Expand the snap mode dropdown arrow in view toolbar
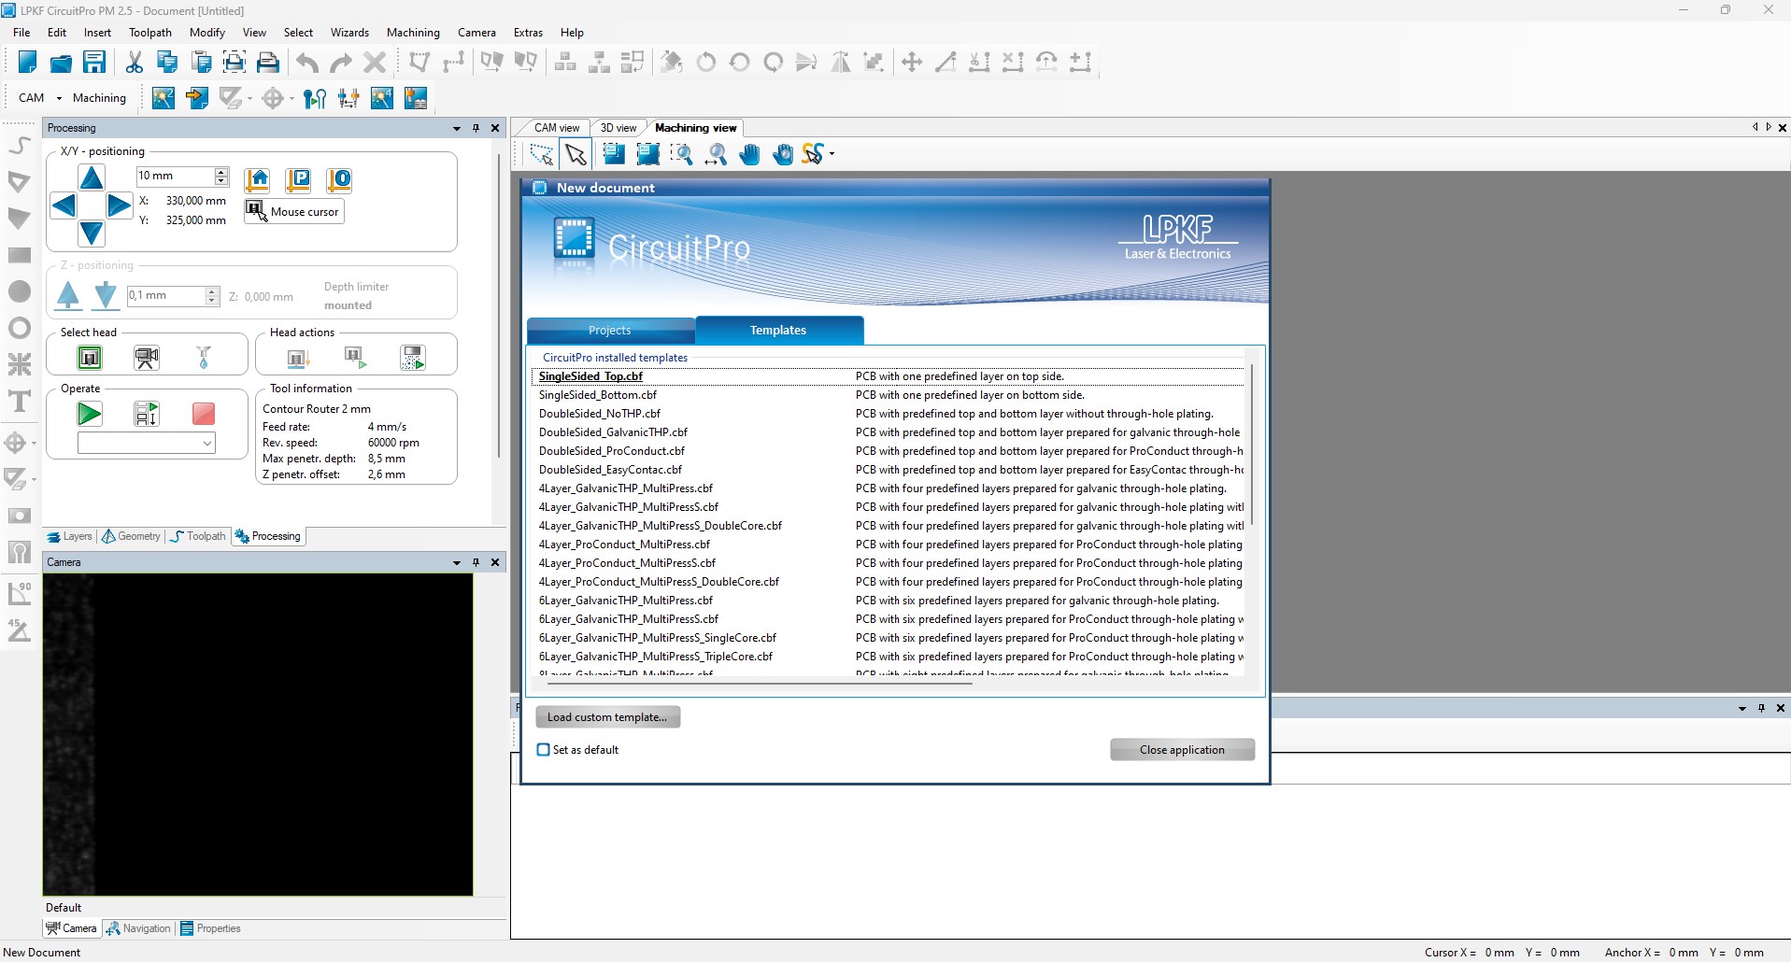 point(832,154)
